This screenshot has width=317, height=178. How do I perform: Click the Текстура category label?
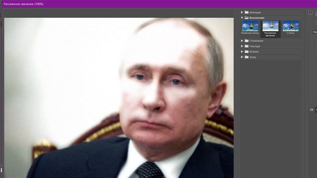point(255,46)
